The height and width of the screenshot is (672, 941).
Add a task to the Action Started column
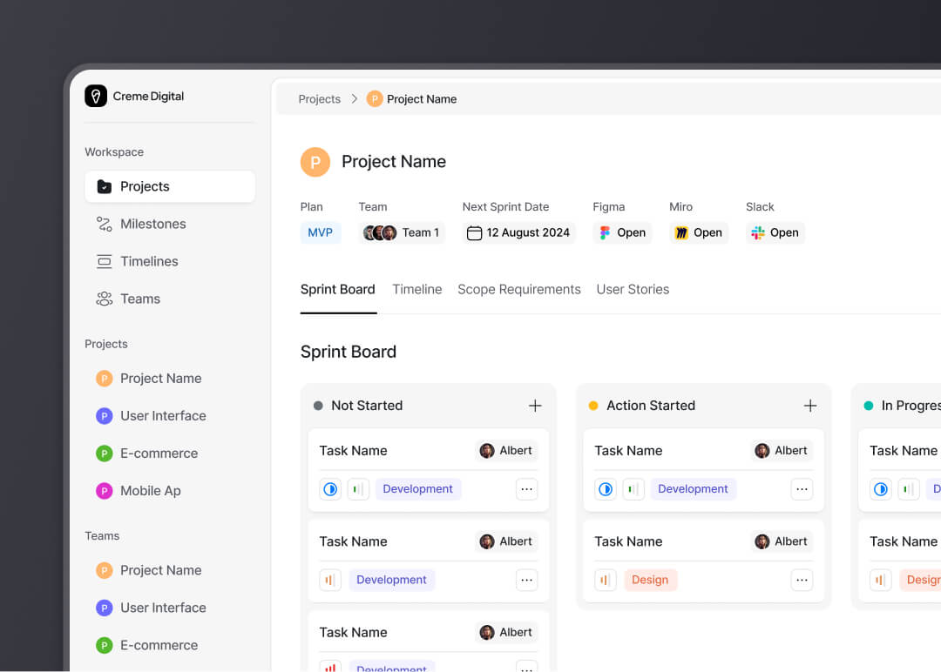(810, 406)
